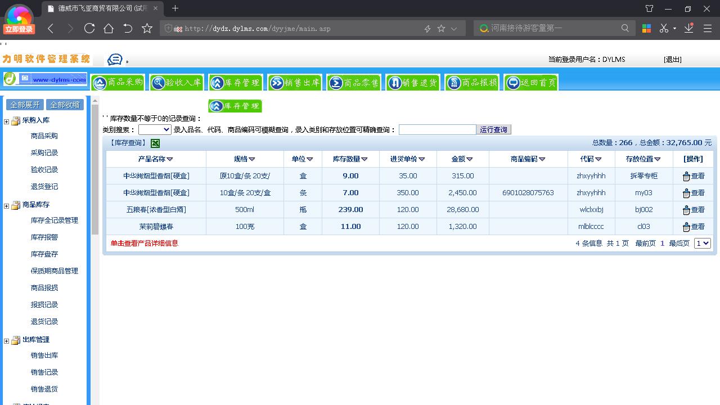The image size is (720, 405).
Task: Sort by the 产品名称 column header
Action: click(x=156, y=159)
